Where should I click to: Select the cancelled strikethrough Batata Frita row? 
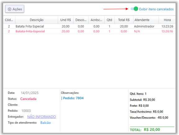coord(89,31)
